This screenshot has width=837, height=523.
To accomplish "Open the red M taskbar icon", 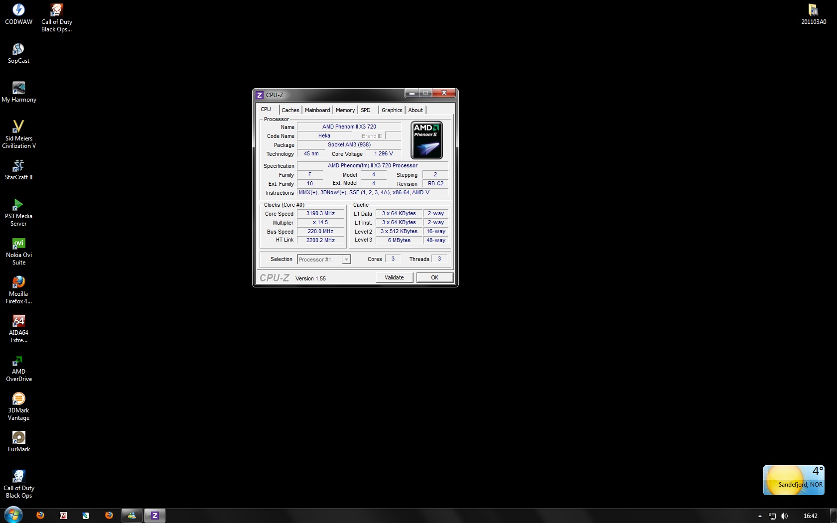I will 63,516.
